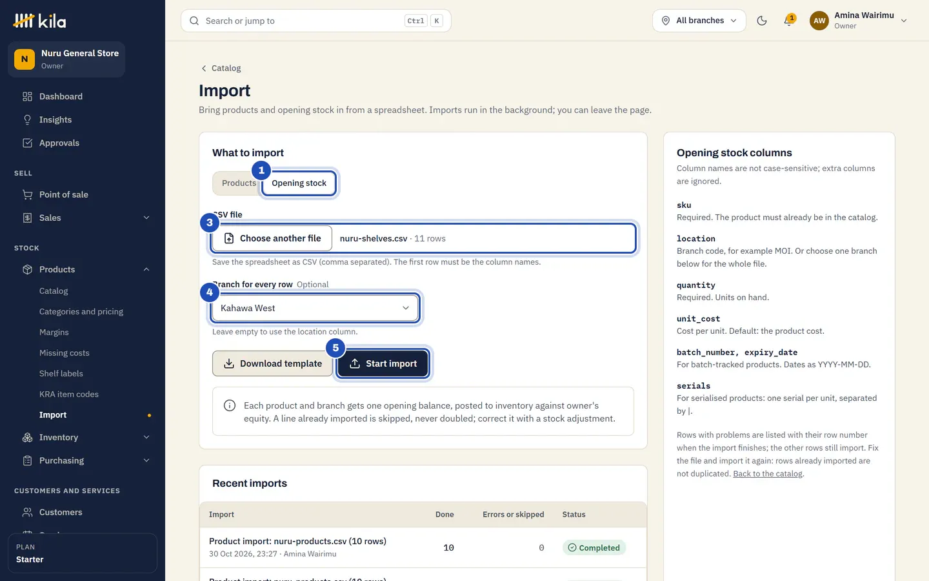Toggle dark mode moon icon
Image resolution: width=929 pixels, height=581 pixels.
[762, 21]
